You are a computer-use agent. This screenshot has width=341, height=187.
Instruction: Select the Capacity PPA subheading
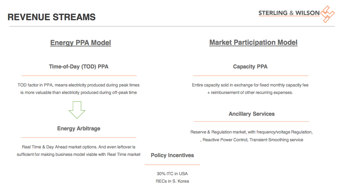tap(250, 67)
